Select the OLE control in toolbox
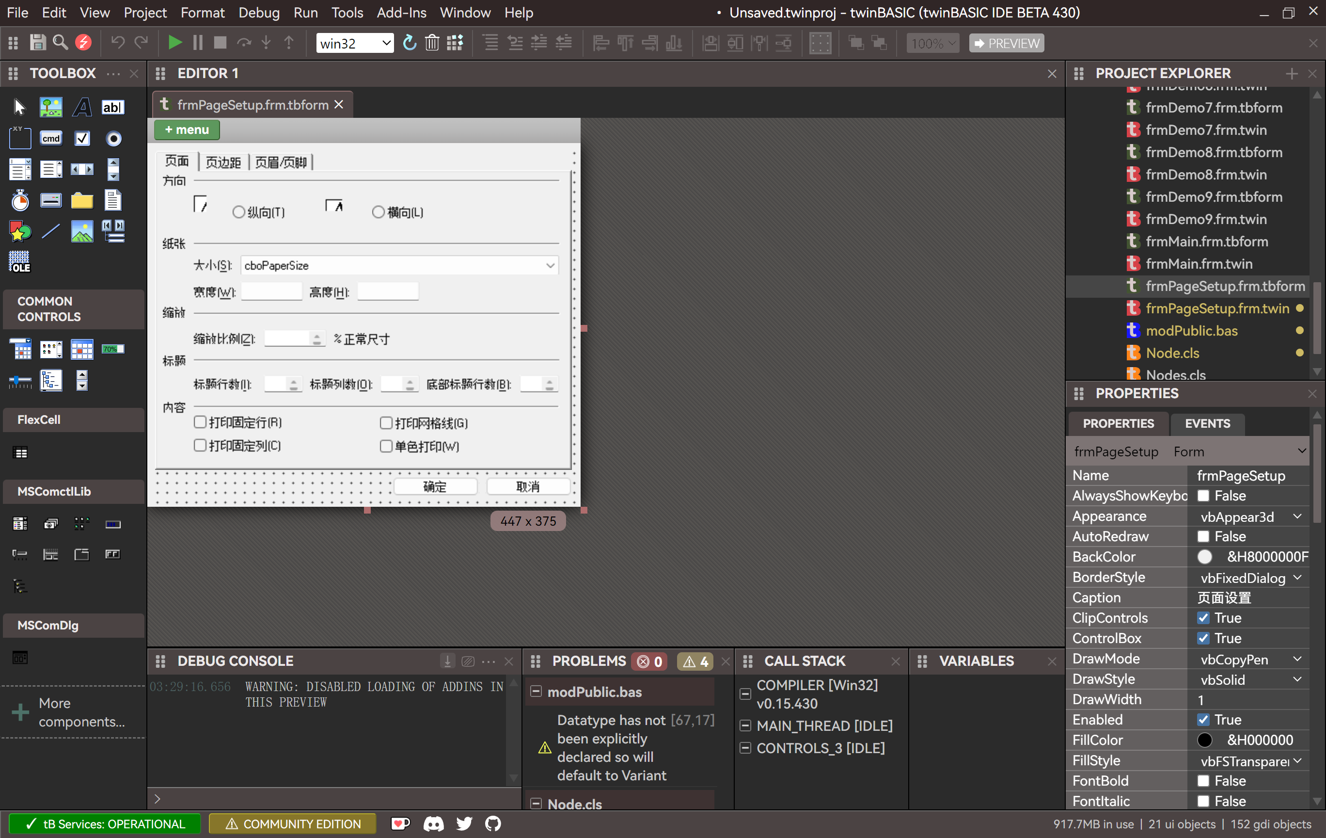Screen dimensions: 1326x838 click(20, 261)
